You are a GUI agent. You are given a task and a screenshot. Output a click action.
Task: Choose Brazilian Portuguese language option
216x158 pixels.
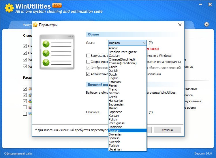(127, 52)
